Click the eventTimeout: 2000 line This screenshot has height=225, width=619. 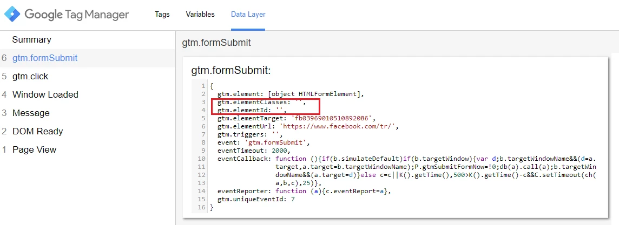coord(254,151)
